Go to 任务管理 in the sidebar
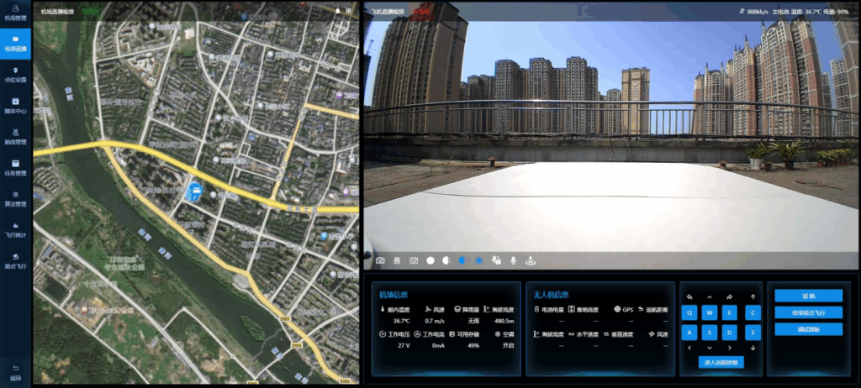 (x=15, y=167)
